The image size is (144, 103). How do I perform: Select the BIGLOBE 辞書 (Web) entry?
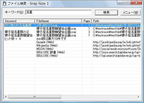[x=51, y=52]
